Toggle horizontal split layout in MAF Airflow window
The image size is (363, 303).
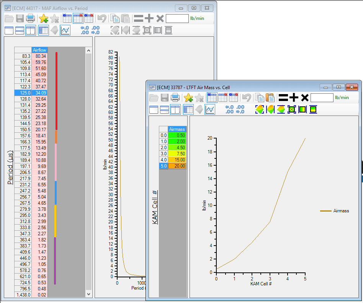pyautogui.click(x=20, y=30)
